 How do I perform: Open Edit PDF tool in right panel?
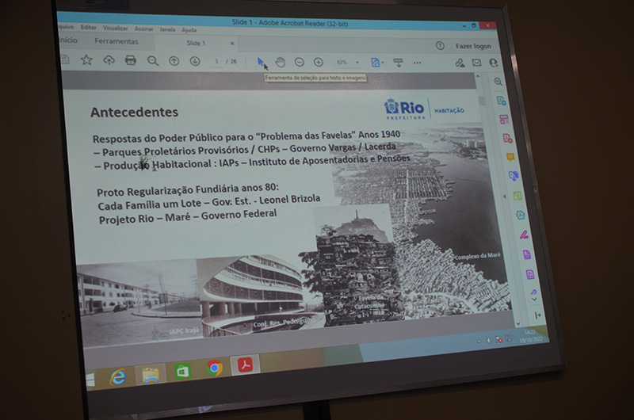pyautogui.click(x=504, y=119)
